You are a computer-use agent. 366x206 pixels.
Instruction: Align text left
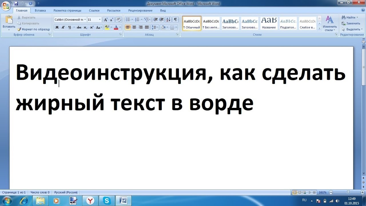128,27
